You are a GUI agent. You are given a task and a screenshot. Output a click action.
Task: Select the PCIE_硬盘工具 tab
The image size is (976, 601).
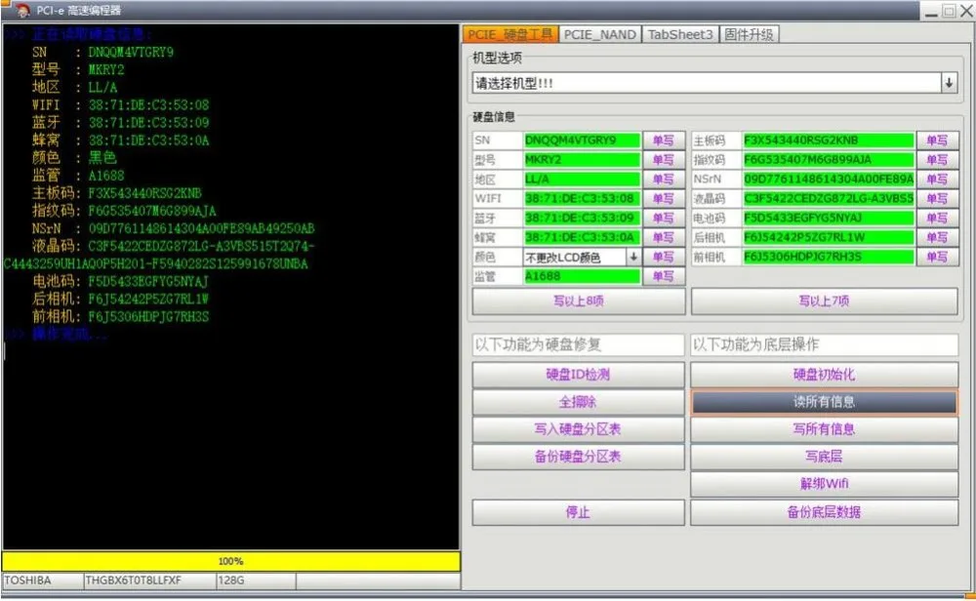click(510, 34)
